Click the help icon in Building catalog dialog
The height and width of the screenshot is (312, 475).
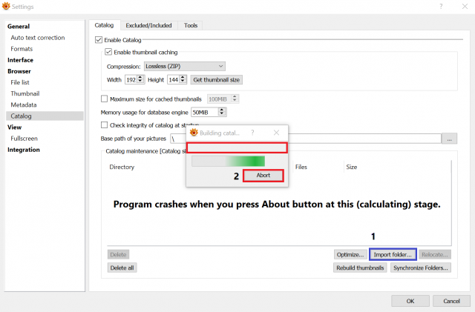[252, 133]
